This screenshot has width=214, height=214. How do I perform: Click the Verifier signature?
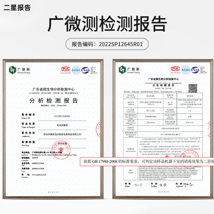click(x=163, y=185)
